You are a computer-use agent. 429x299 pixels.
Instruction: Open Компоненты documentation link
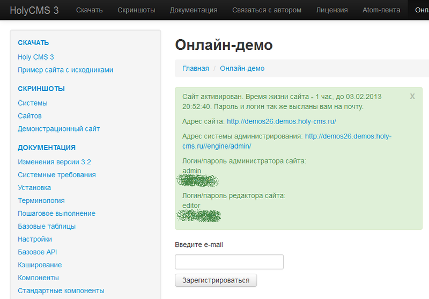click(x=38, y=278)
